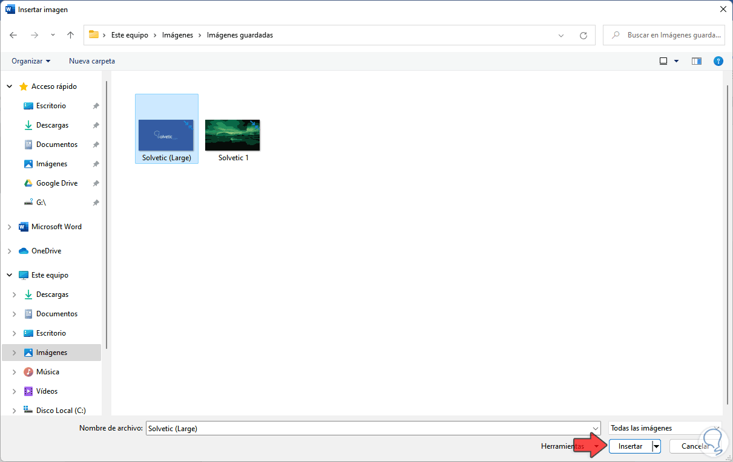Click the Word icon in title bar
This screenshot has height=462, width=733.
pos(10,9)
